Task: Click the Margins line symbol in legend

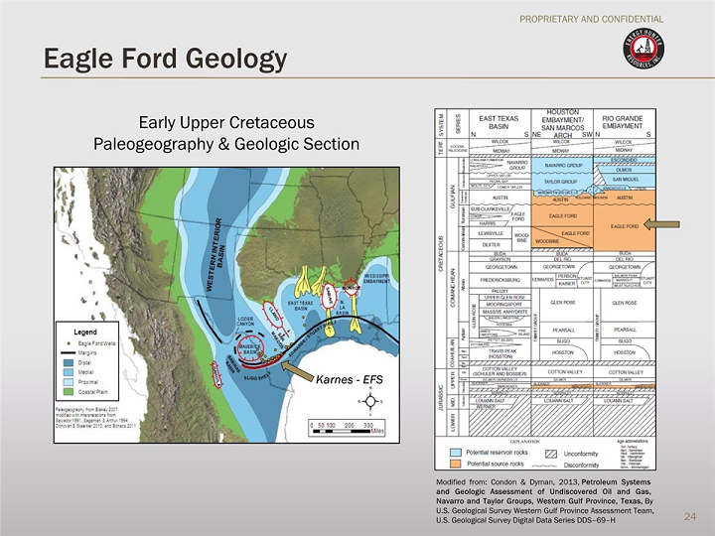Action: click(71, 351)
